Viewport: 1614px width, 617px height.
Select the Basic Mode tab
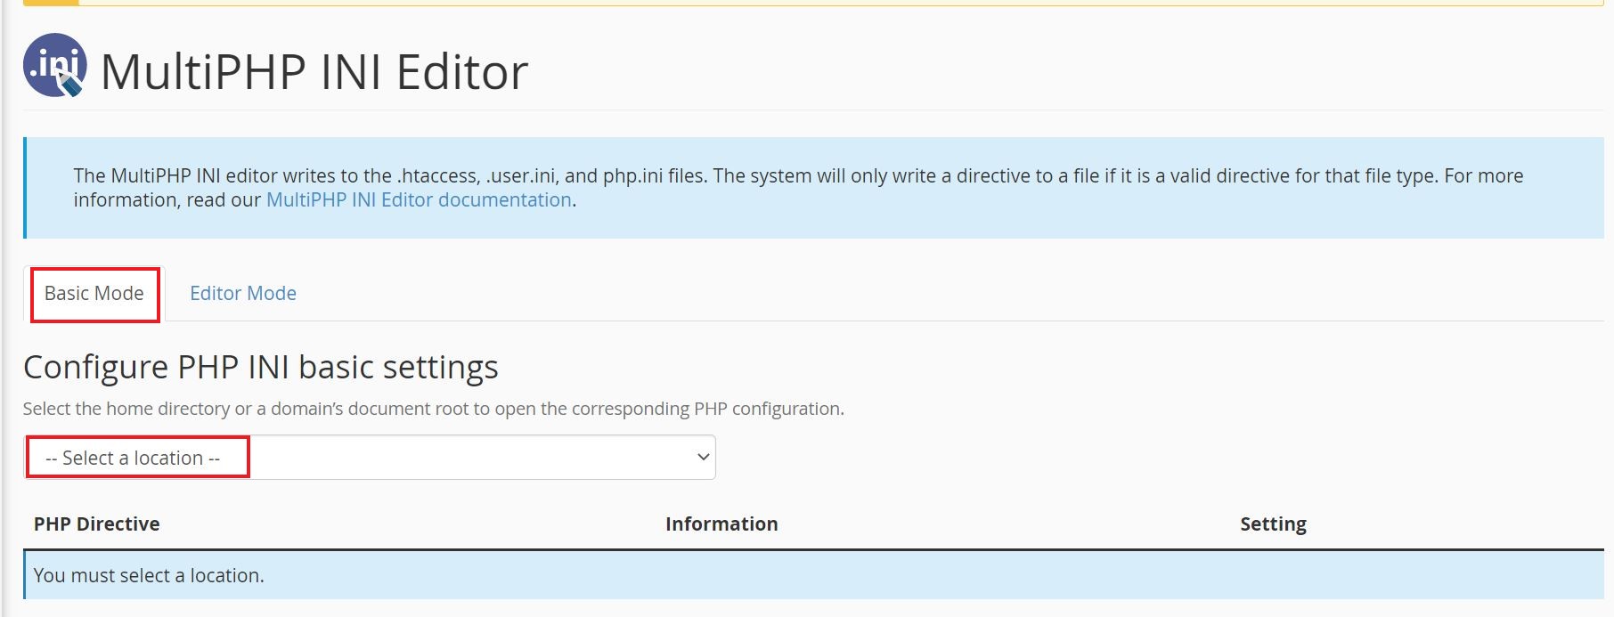pos(94,293)
